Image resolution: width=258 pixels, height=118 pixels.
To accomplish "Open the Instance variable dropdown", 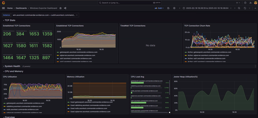I will pyautogui.click(x=45, y=15).
